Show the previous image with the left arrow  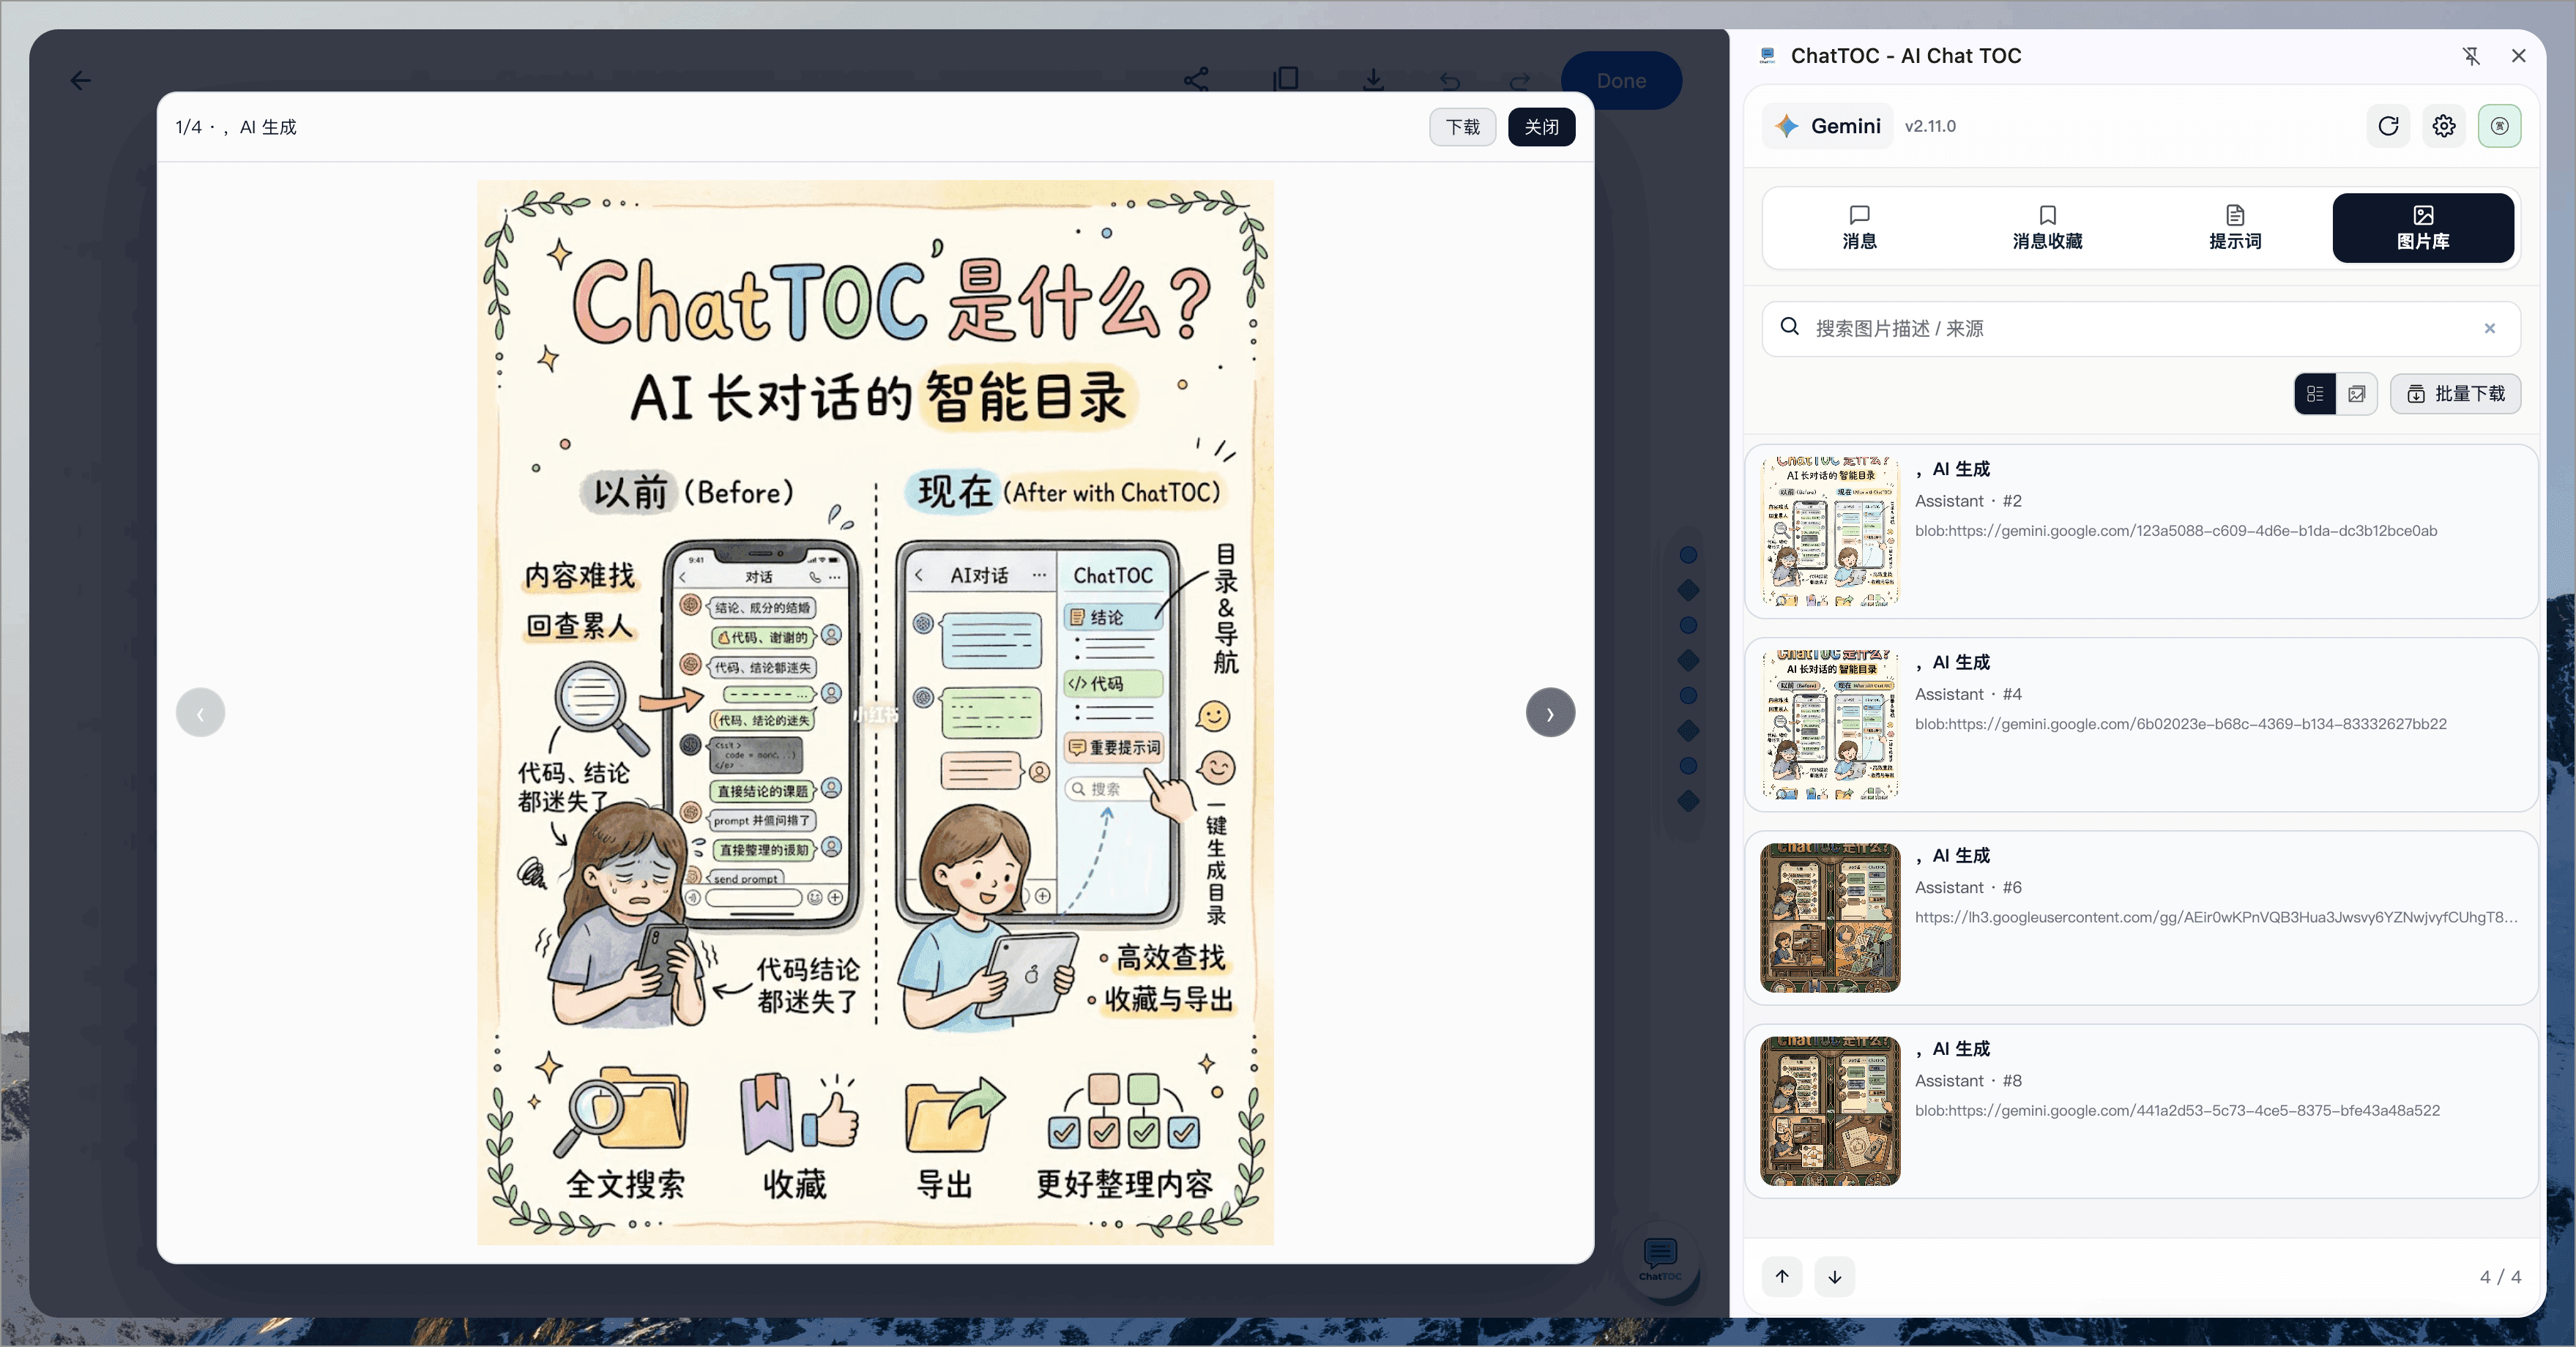tap(200, 713)
